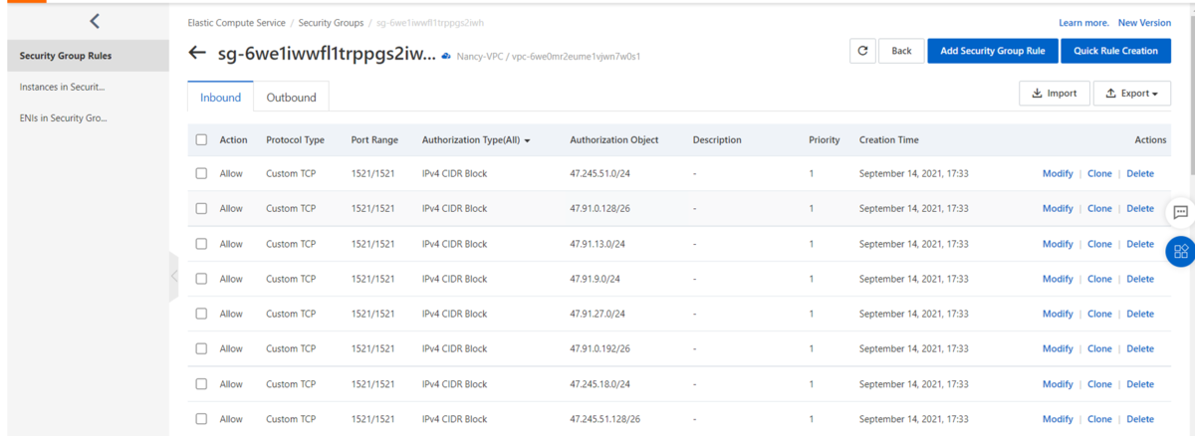Clone the 47.91.13.0/24 rule
1195x436 pixels.
point(1099,244)
